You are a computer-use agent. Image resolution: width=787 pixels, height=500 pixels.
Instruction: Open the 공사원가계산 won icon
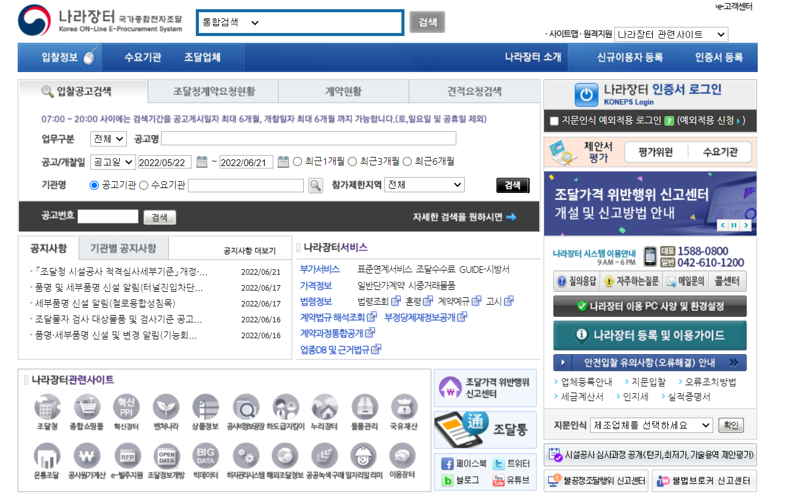pyautogui.click(x=87, y=455)
